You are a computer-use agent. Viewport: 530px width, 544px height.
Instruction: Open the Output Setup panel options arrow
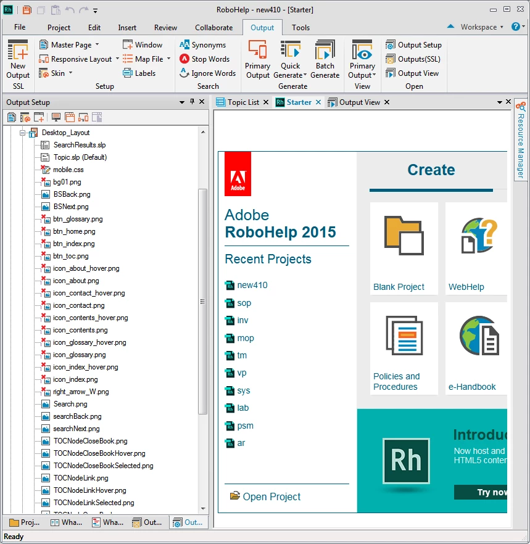point(181,102)
